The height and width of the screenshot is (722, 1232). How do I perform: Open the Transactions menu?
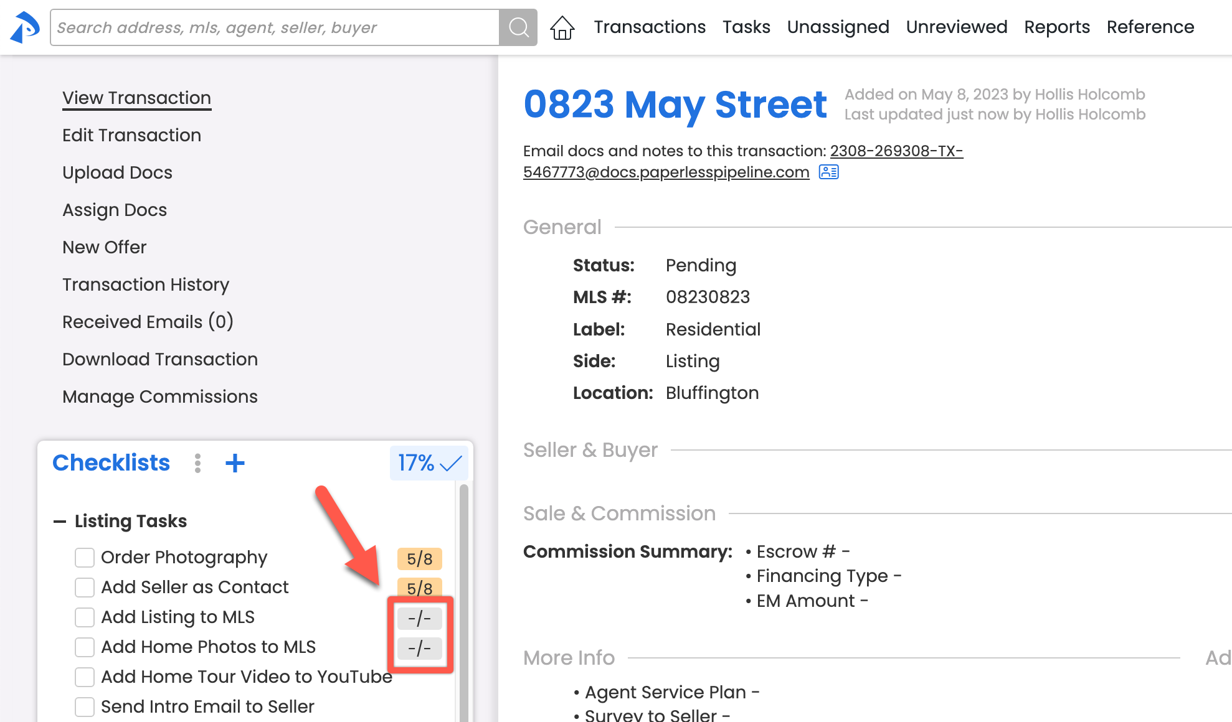point(649,27)
